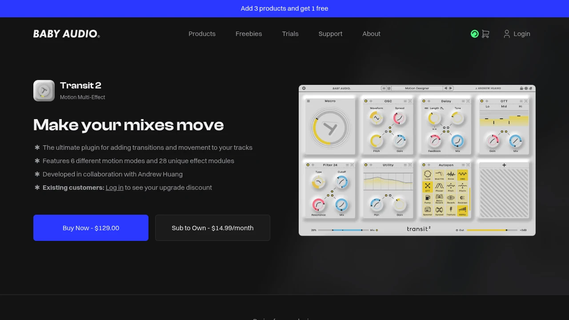Open the shopping cart icon
This screenshot has width=569, height=320.
tap(485, 34)
